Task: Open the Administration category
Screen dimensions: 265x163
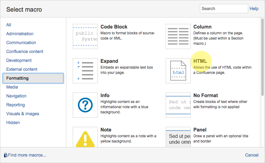Action: tap(20, 34)
